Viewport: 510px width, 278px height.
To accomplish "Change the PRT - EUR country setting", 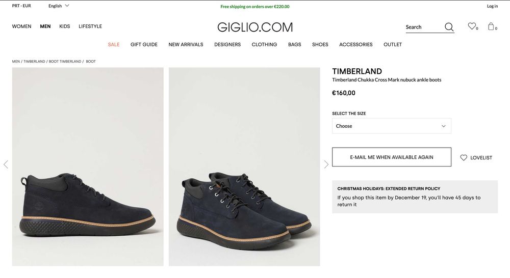I will coord(21,6).
